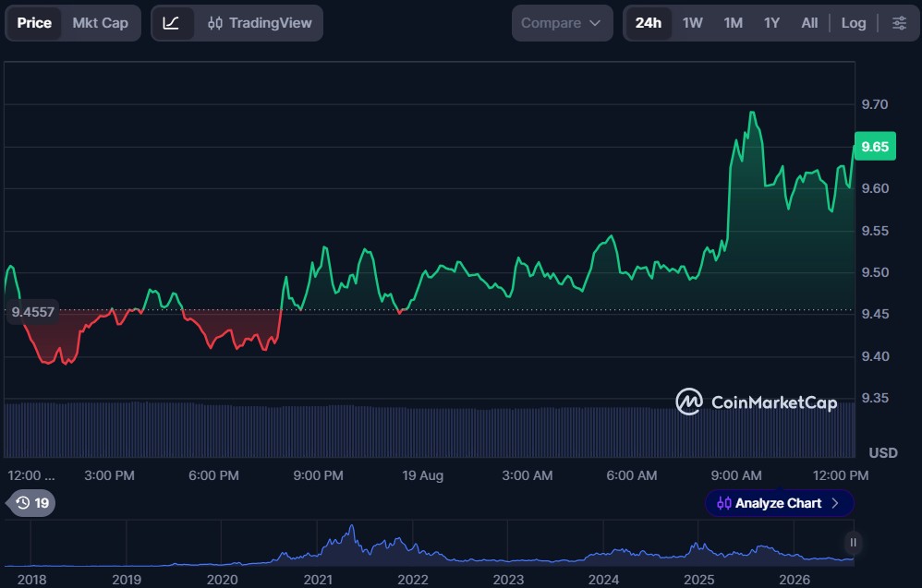Click the 9.50 price axis label
The width and height of the screenshot is (922, 588).
pos(874,272)
